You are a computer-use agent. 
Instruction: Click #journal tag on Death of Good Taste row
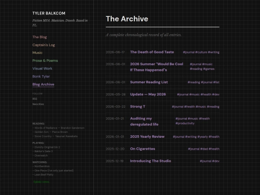click(189, 52)
